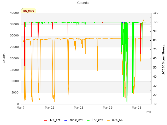Click the Mar 15 x-axis tick

click(79, 108)
